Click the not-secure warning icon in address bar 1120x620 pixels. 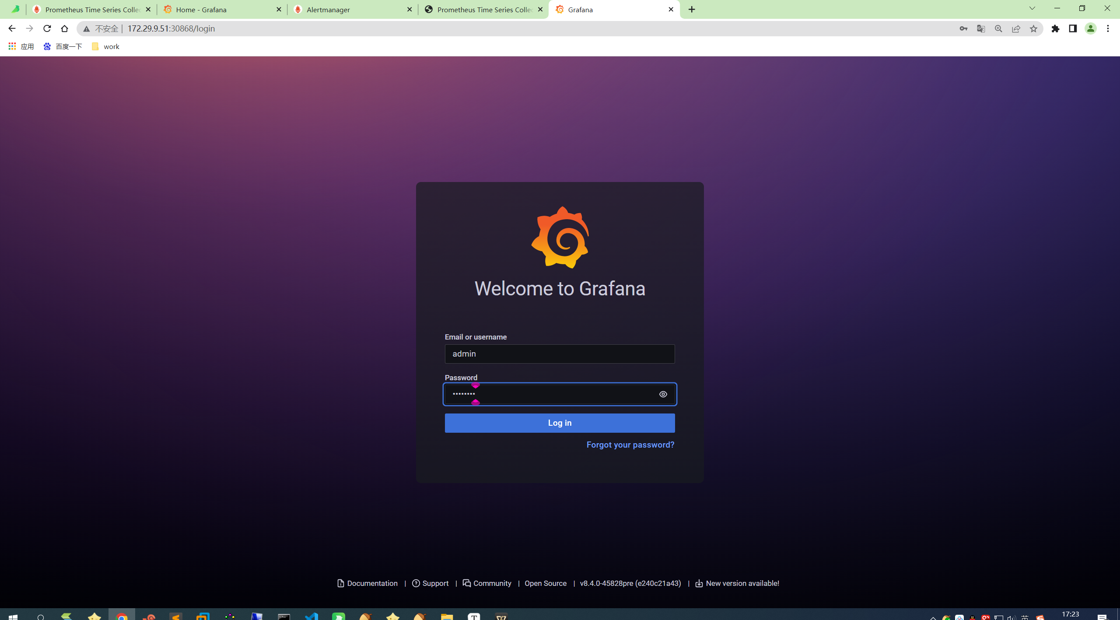[87, 29]
